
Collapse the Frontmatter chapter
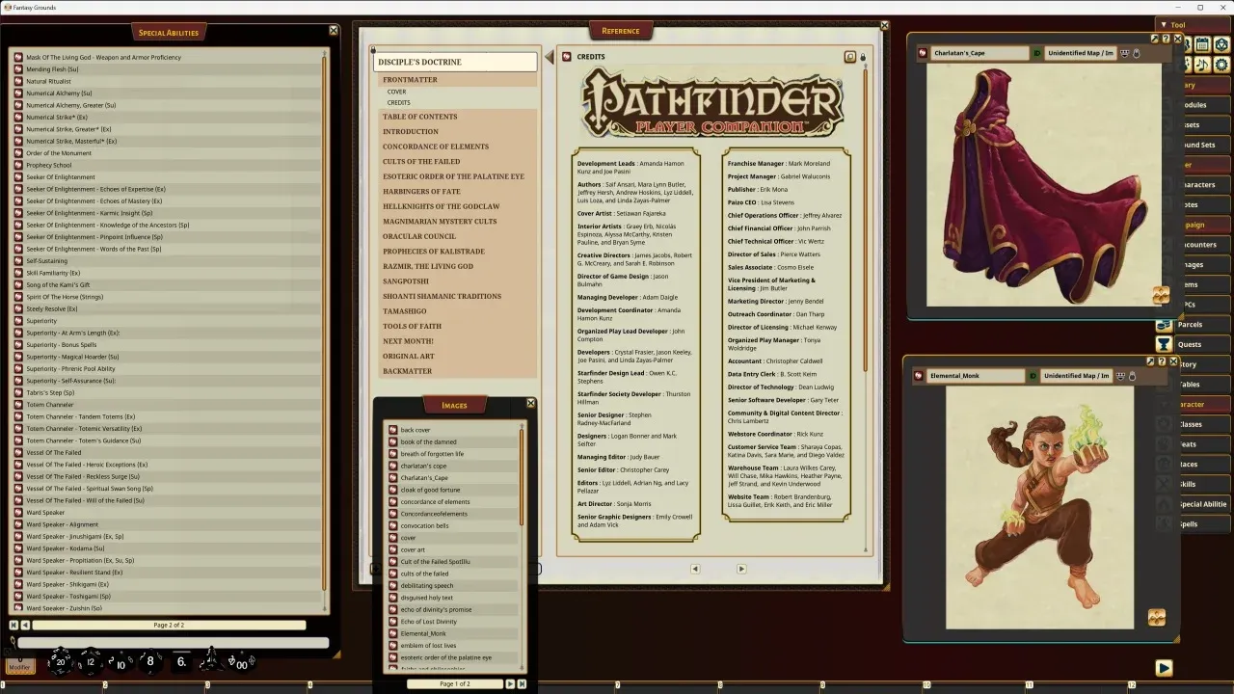410,80
